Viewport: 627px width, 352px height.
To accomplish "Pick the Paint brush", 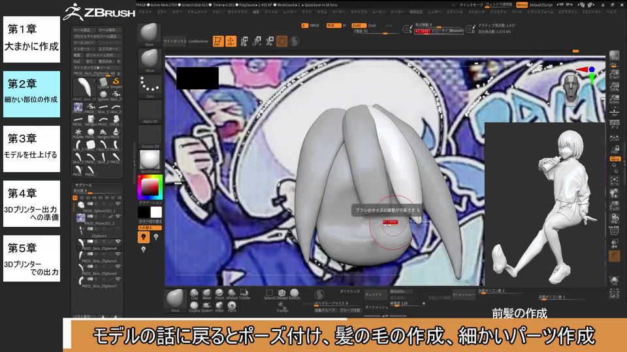I will coord(231,307).
